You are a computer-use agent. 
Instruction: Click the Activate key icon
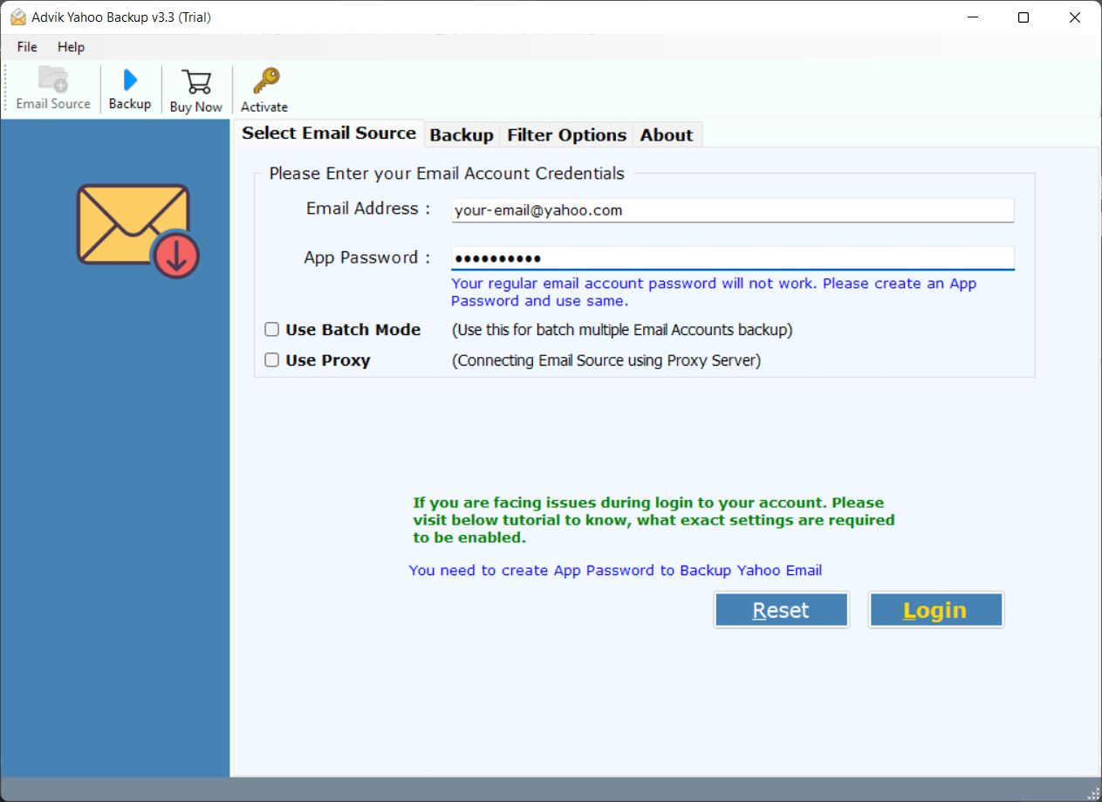click(x=264, y=87)
